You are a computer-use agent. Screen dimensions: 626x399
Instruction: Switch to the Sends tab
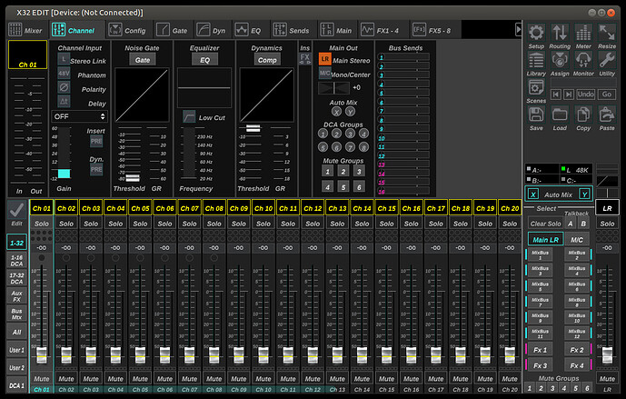click(292, 30)
